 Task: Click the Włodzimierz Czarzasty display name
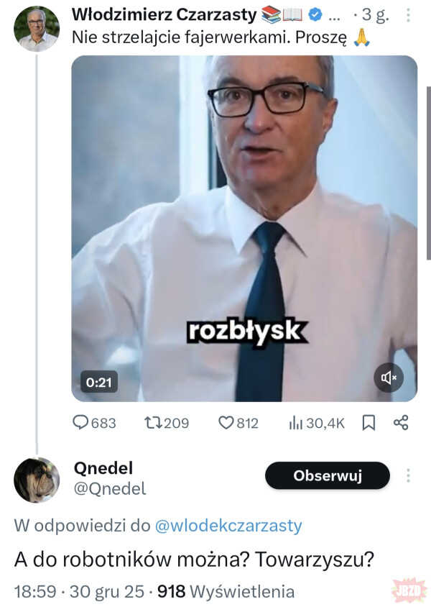164,14
